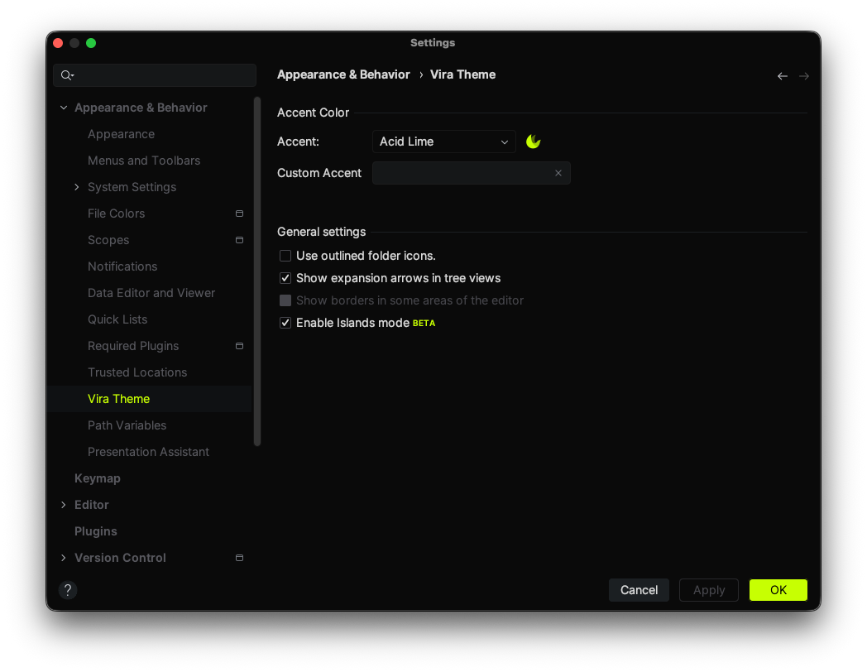The image size is (867, 672).
Task: Open the help question mark button
Action: [68, 589]
